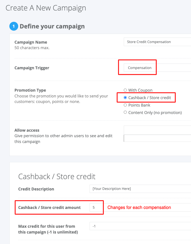The image size is (191, 244).
Task: Click the Promotion Type bold label
Action: [x=30, y=90]
